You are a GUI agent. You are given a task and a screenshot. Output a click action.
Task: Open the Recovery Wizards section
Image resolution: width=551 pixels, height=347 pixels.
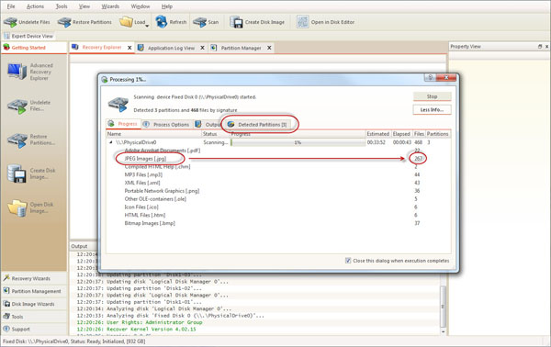click(x=34, y=278)
